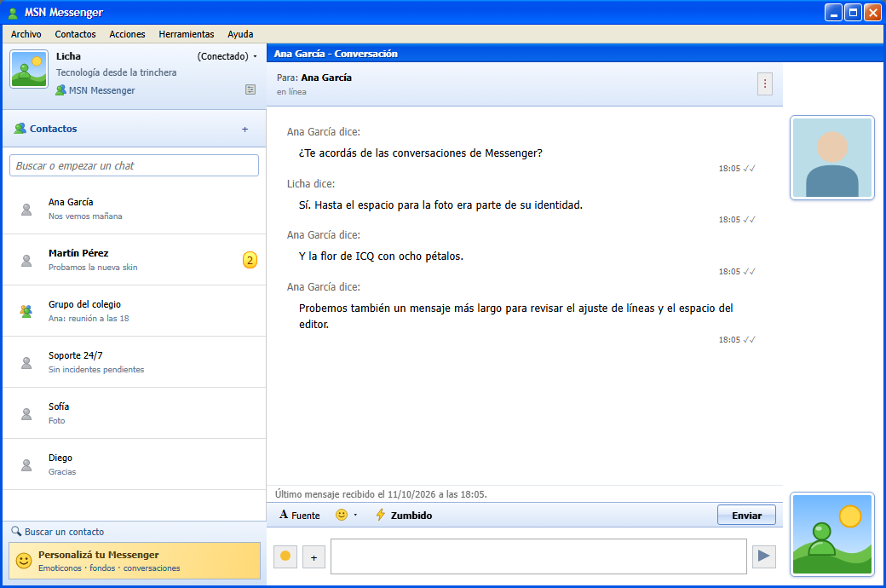886x588 pixels.
Task: Click the Fuente letter A icon
Action: [284, 515]
